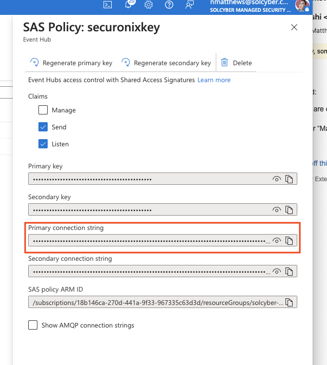
Task: Open portal settings gear
Action: point(149,5)
